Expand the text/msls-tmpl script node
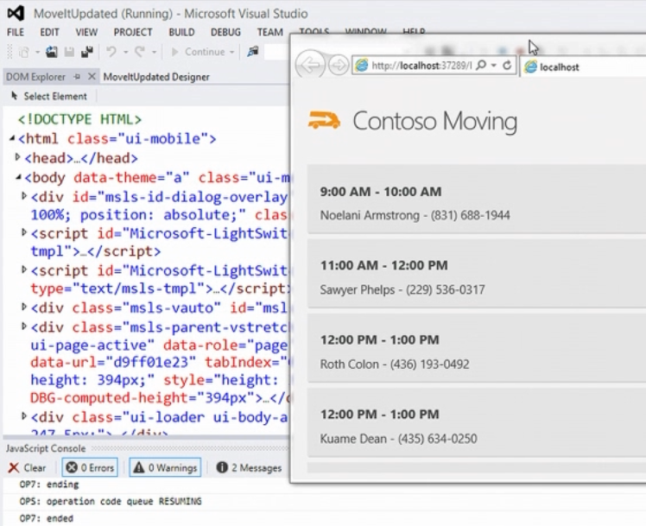The height and width of the screenshot is (526, 646). click(24, 269)
